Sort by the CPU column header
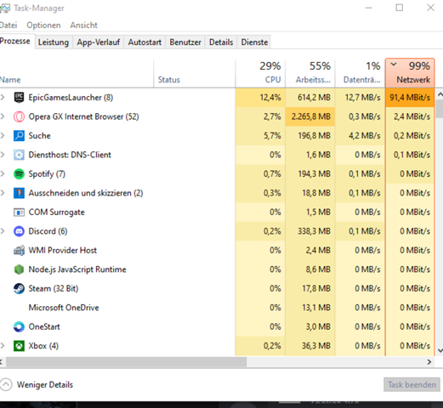Image resolution: width=443 pixels, height=408 pixels. 260,73
